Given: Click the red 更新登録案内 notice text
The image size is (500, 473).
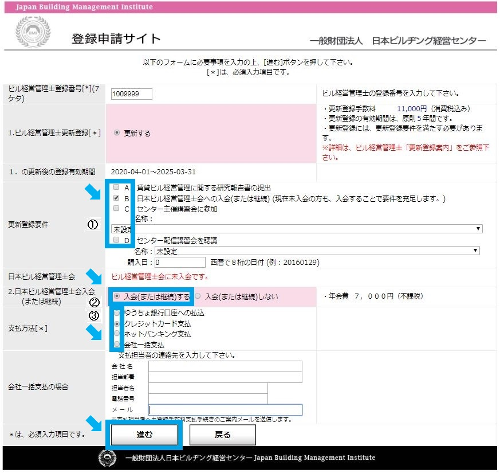Looking at the screenshot, I should coord(405,153).
